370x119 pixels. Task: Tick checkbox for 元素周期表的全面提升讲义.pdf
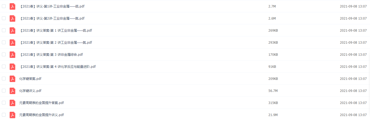[4, 115]
